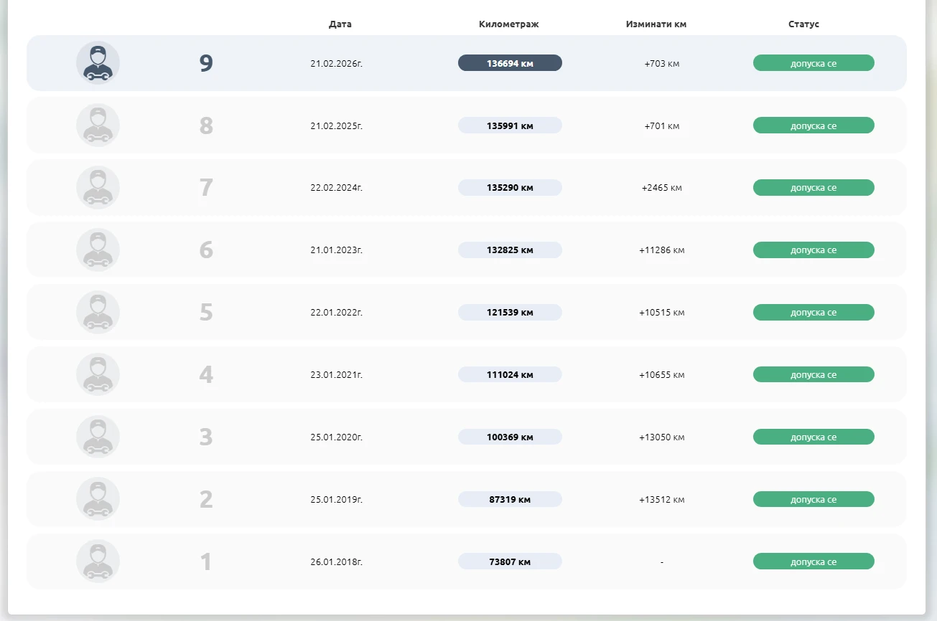Click the Изминати км column header
Screen dimensions: 937x621
(x=656, y=24)
